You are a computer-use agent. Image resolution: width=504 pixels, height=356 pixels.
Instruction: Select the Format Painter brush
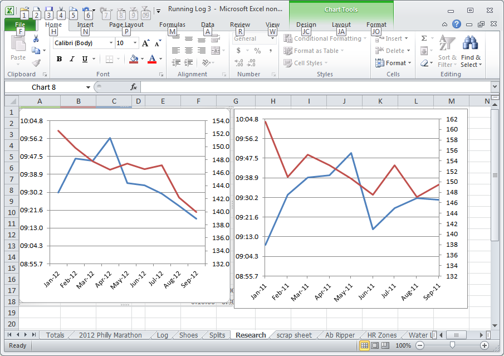36,63
